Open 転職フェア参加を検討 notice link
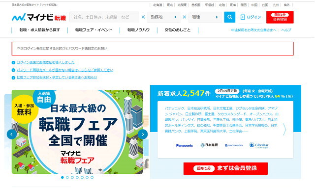The height and width of the screenshot is (188, 315). coord(57,78)
